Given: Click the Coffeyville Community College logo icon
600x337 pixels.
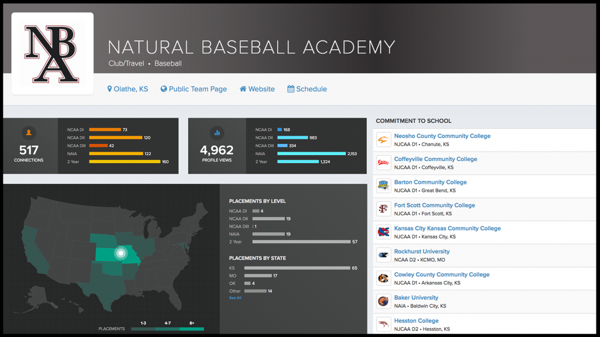Looking at the screenshot, I should (383, 163).
